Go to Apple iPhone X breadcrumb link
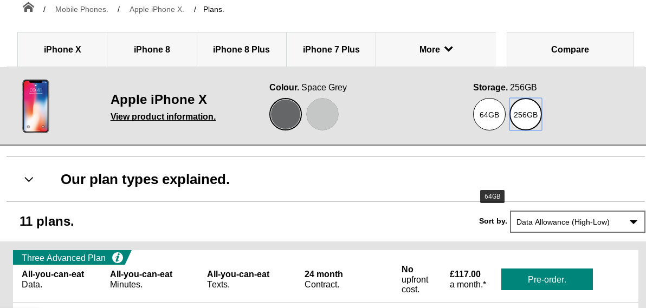This screenshot has height=308, width=646. 157,9
